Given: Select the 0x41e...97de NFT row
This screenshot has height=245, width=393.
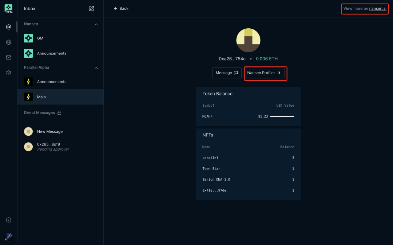Looking at the screenshot, I should point(248,191).
